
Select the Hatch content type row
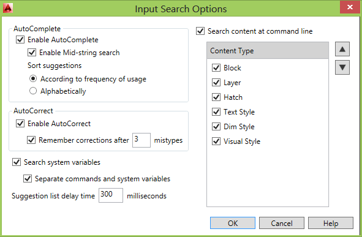pyautogui.click(x=268, y=97)
